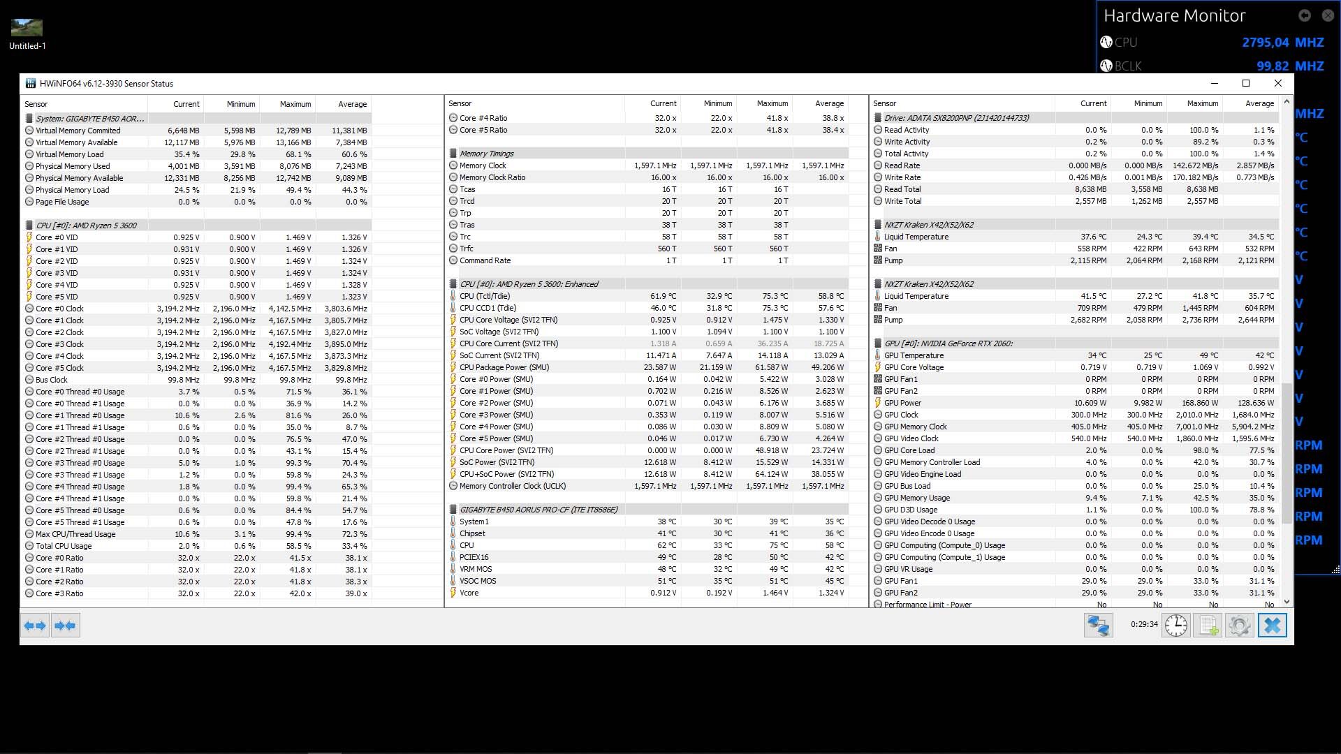Screen dimensions: 1341x754
Task: Click Hardware Monitor back arrow icon
Action: coord(1304,15)
